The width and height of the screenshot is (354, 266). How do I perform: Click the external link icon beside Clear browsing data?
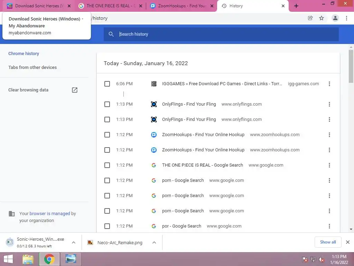coord(75,90)
